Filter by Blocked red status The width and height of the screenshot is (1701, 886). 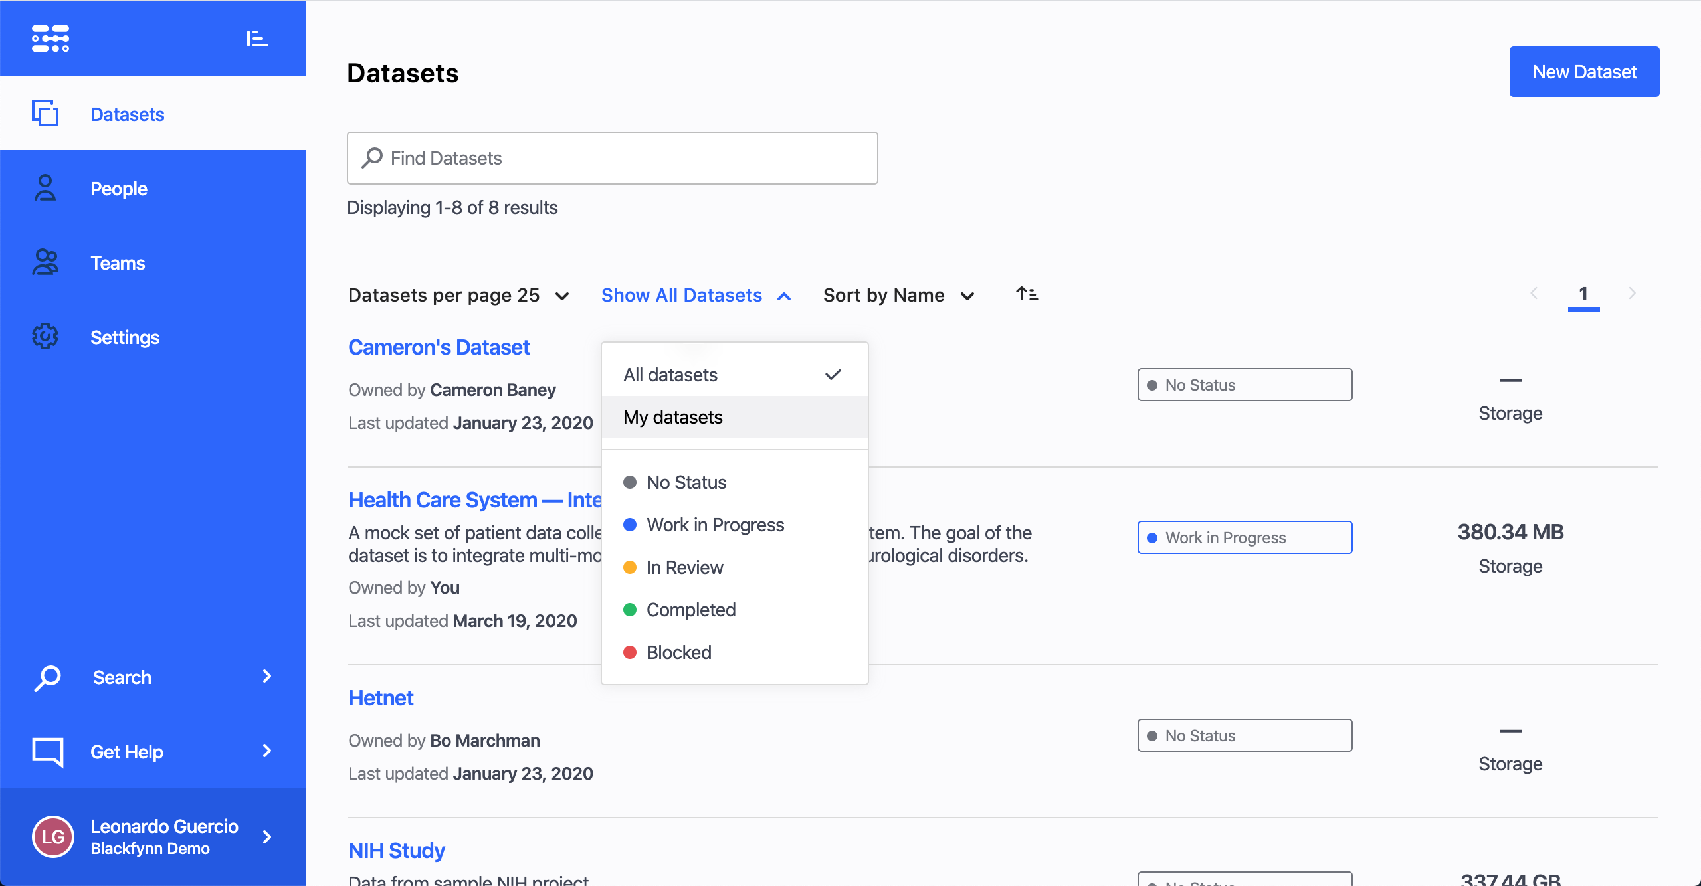(678, 652)
